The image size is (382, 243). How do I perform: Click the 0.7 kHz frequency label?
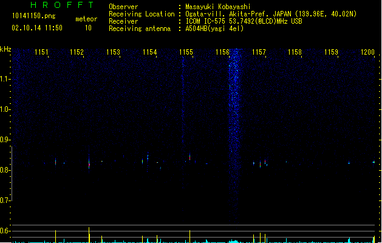click(5, 200)
